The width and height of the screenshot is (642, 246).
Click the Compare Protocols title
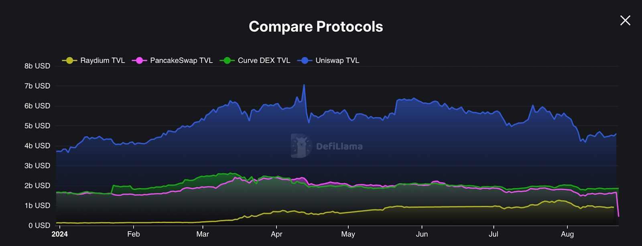click(x=316, y=26)
